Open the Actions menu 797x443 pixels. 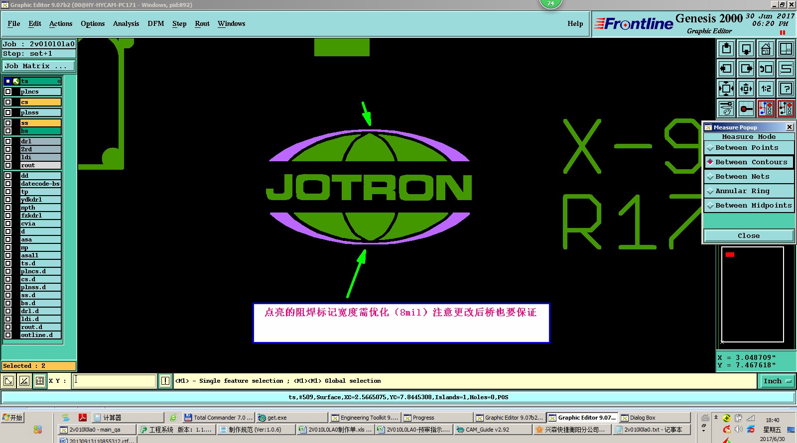point(61,23)
